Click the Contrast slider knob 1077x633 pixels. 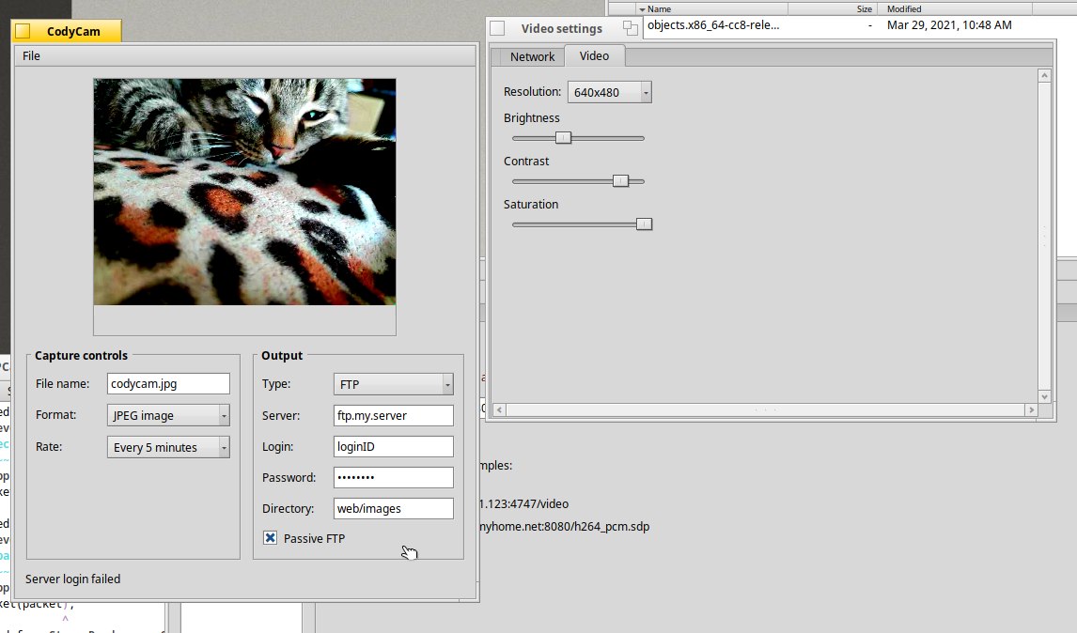coord(620,181)
